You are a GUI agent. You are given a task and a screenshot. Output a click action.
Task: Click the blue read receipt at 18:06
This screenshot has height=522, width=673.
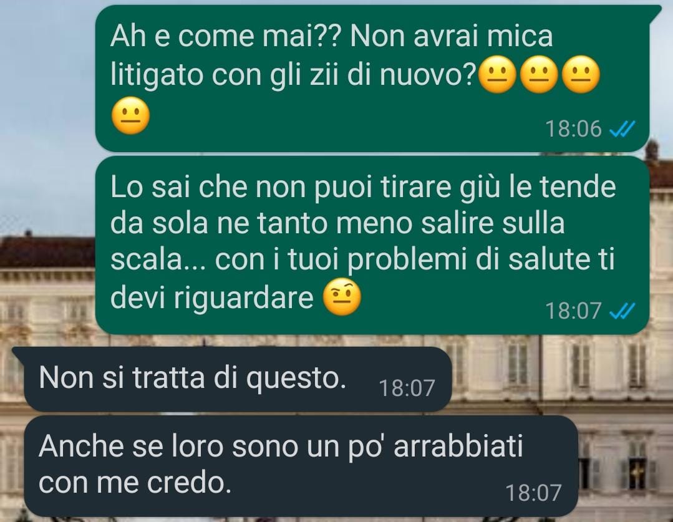pos(622,128)
